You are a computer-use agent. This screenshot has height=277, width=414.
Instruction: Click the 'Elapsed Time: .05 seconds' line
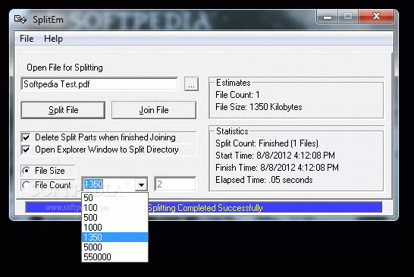click(x=264, y=180)
